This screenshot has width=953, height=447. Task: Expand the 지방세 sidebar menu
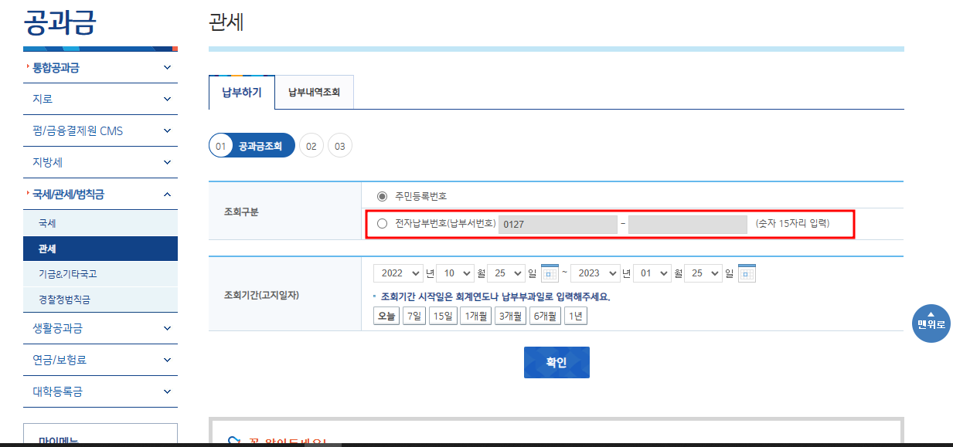point(100,162)
